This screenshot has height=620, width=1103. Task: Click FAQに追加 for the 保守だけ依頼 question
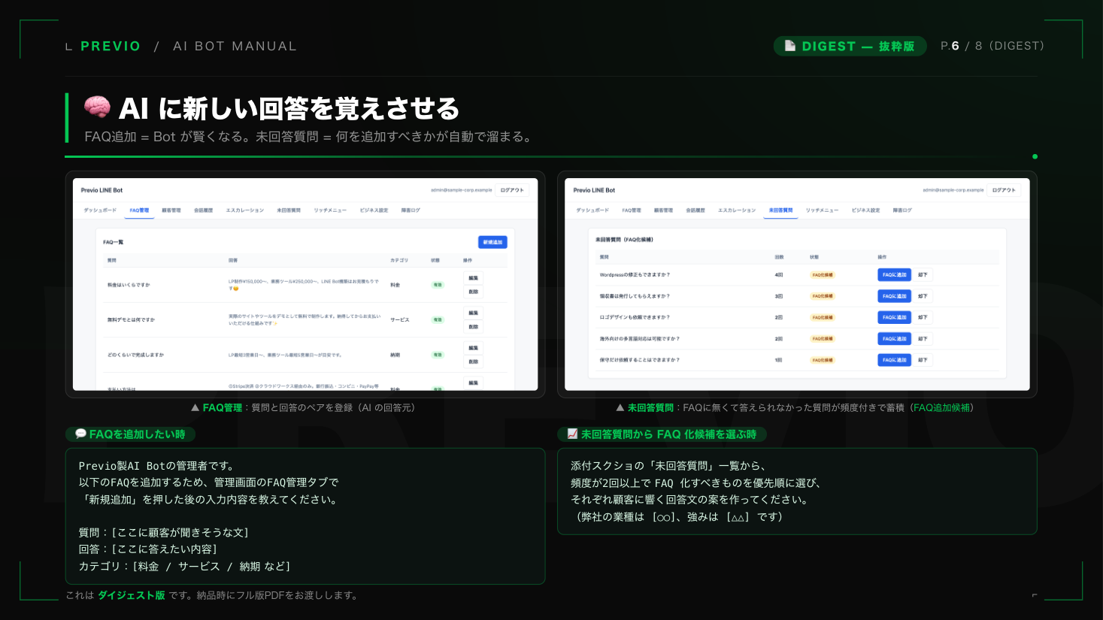tap(895, 360)
